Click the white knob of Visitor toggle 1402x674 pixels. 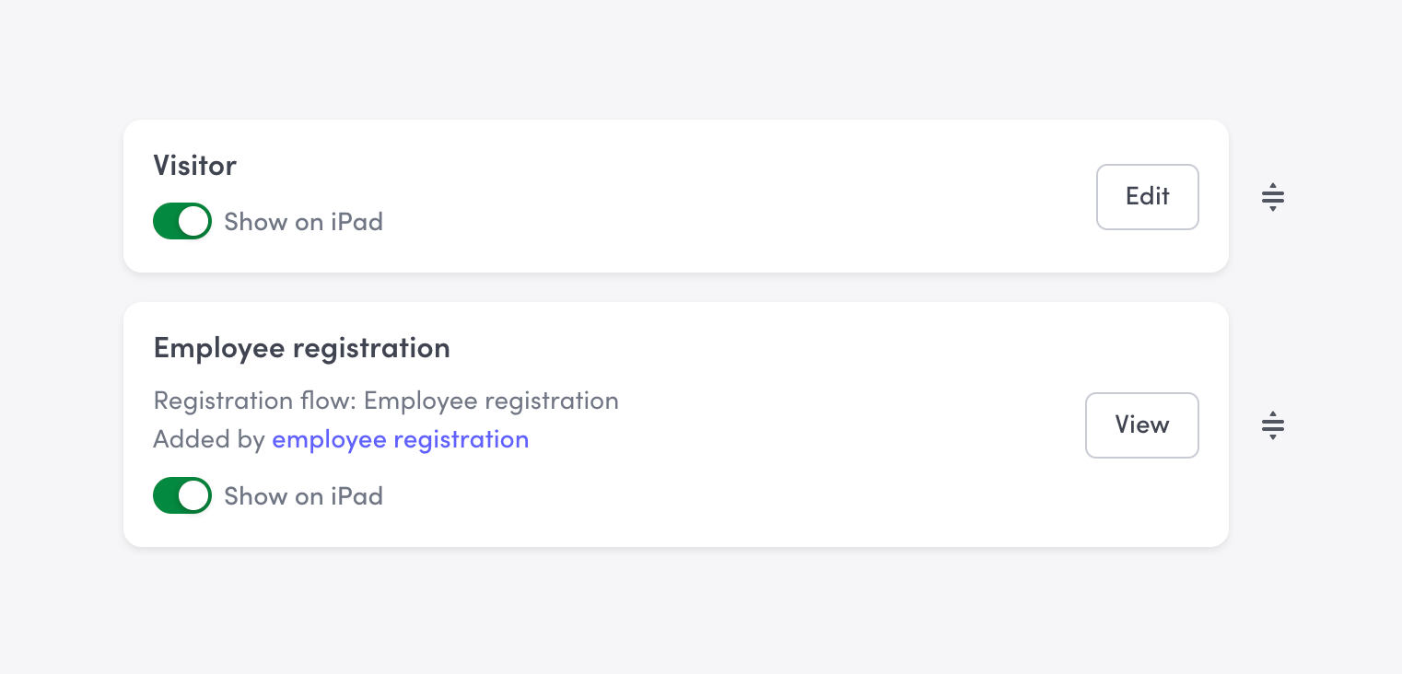tap(193, 222)
